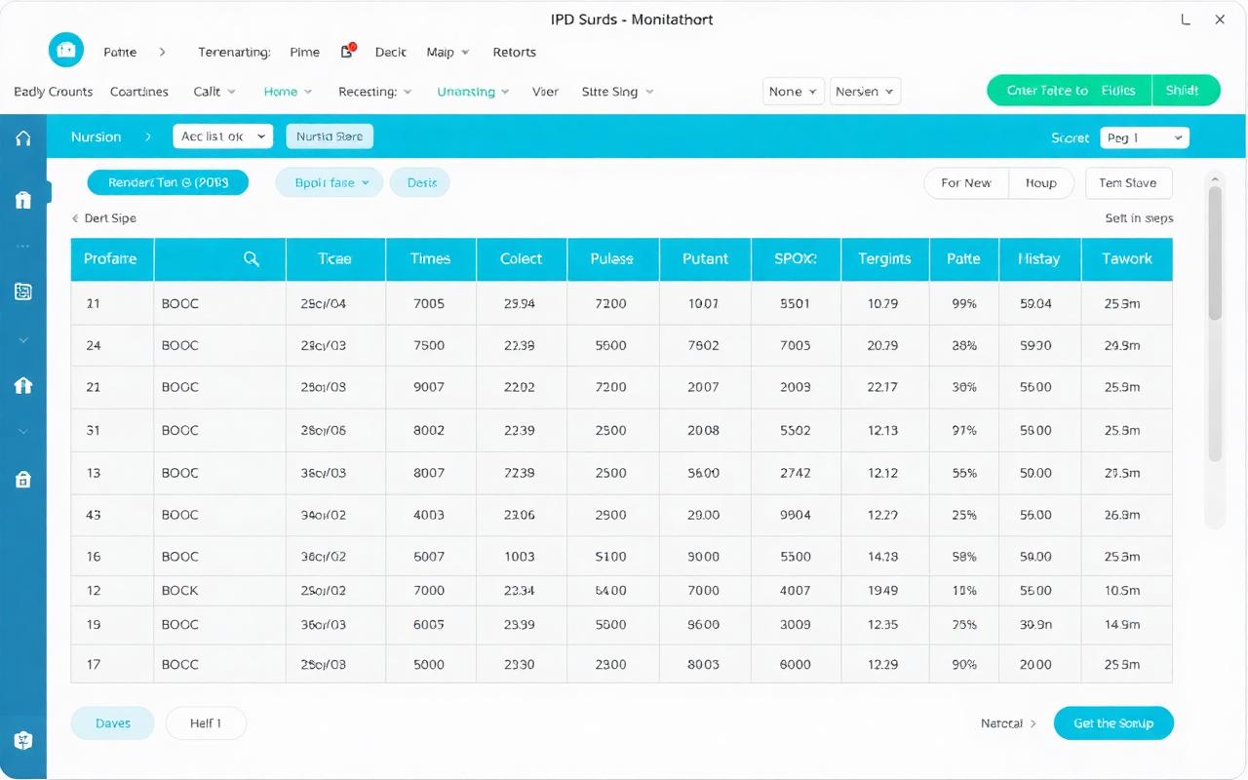Viewport: 1248px width, 780px height.
Task: Expand the Recesting dropdown
Action: [375, 92]
